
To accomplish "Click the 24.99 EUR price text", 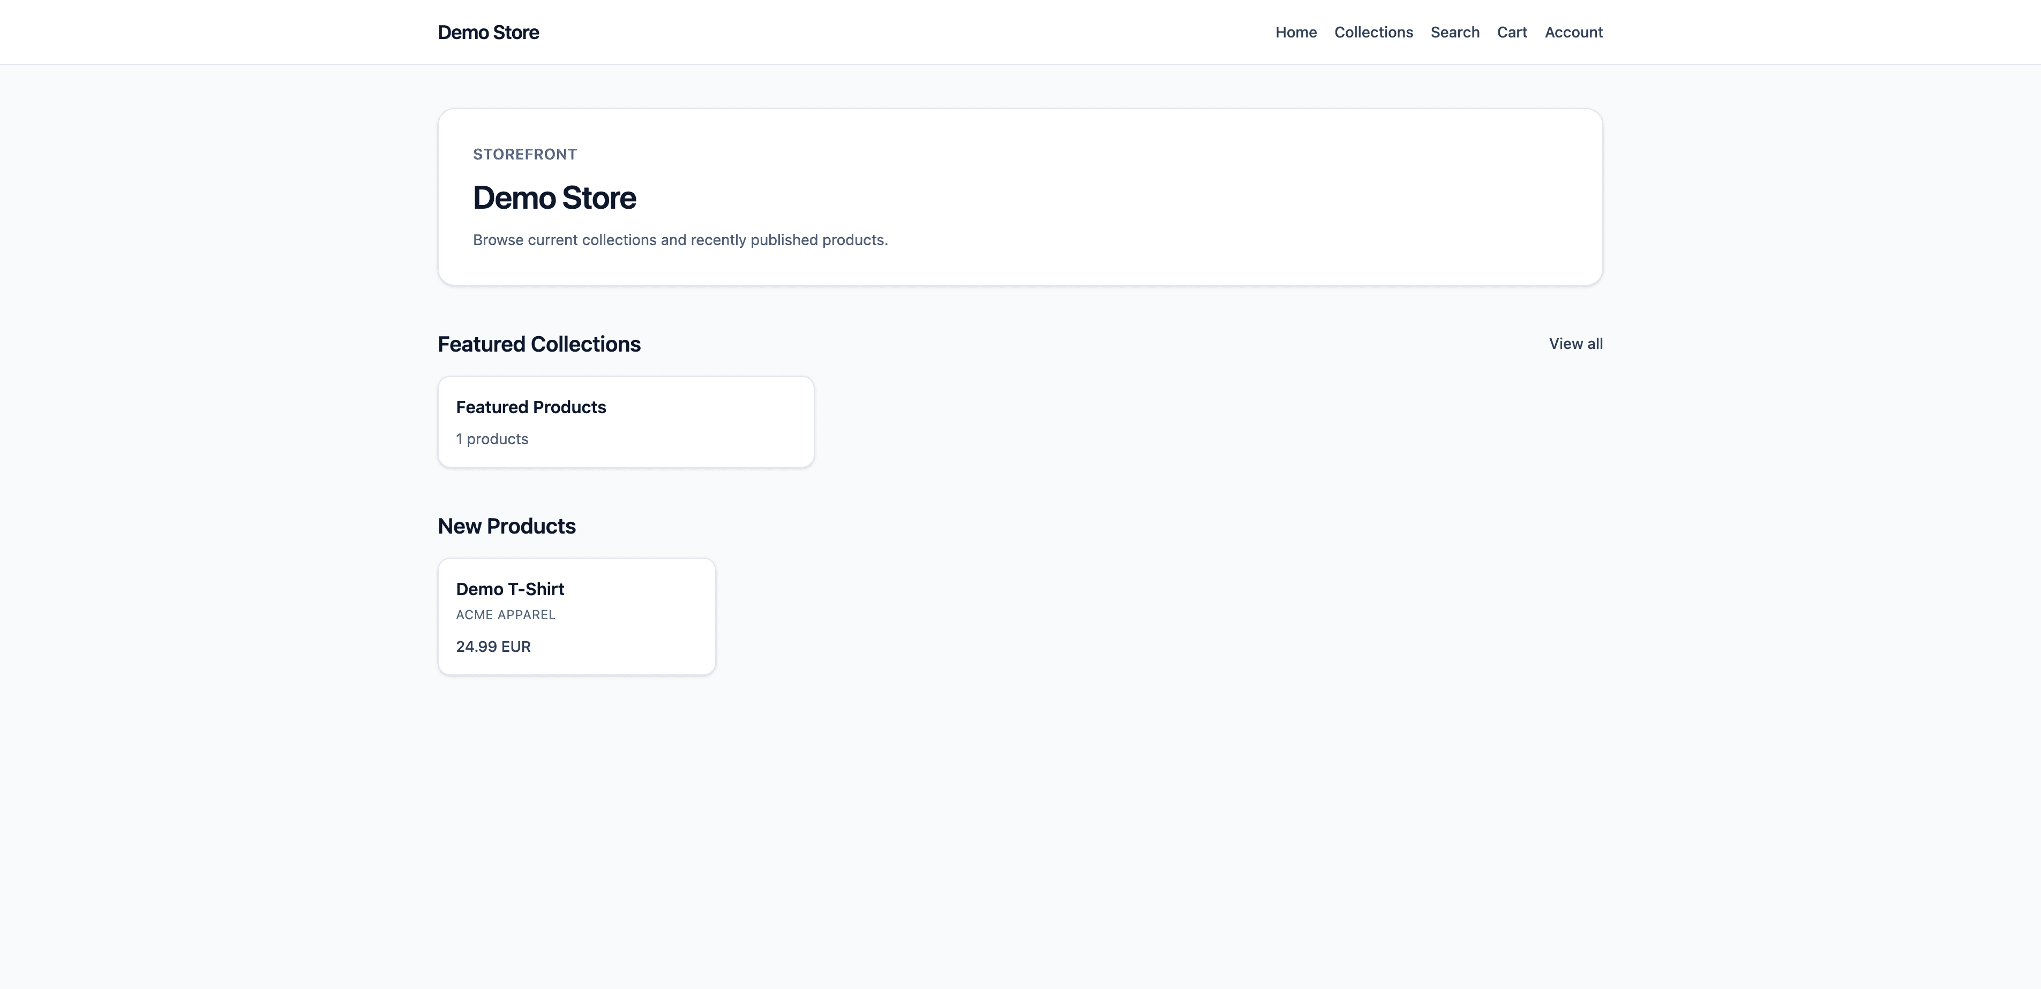I will point(493,646).
